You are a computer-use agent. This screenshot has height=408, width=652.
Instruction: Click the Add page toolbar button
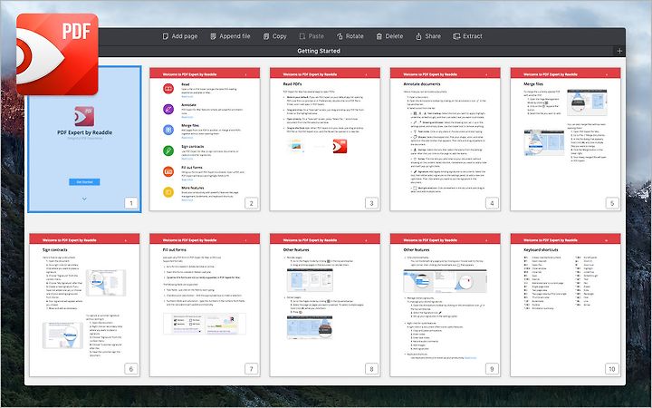(179, 36)
